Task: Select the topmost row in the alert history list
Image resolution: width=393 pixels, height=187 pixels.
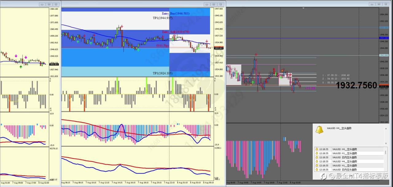Action: point(349,149)
